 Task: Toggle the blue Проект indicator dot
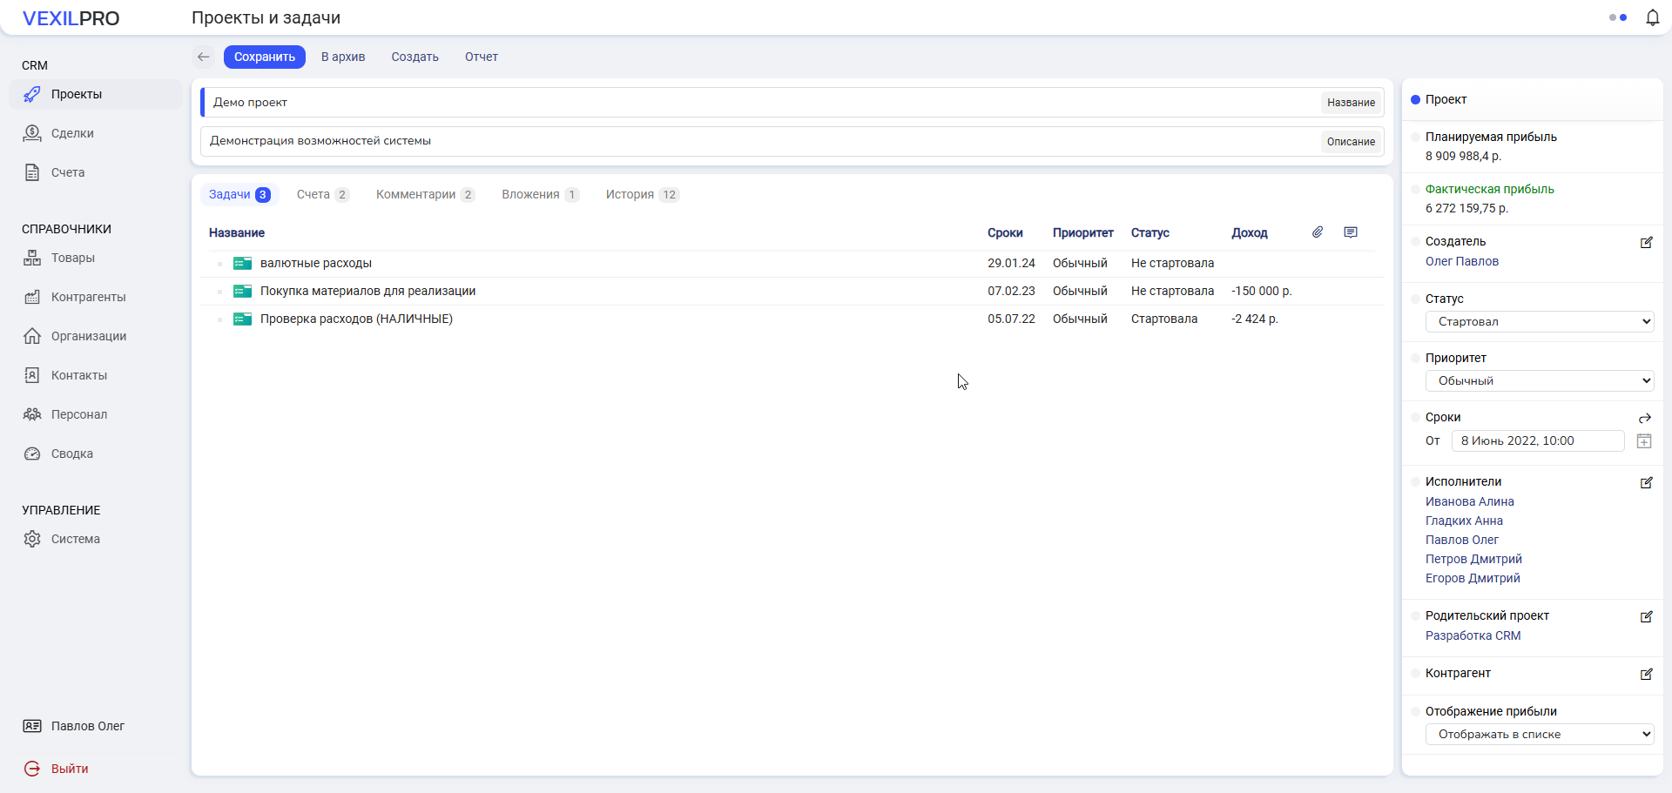(1415, 100)
